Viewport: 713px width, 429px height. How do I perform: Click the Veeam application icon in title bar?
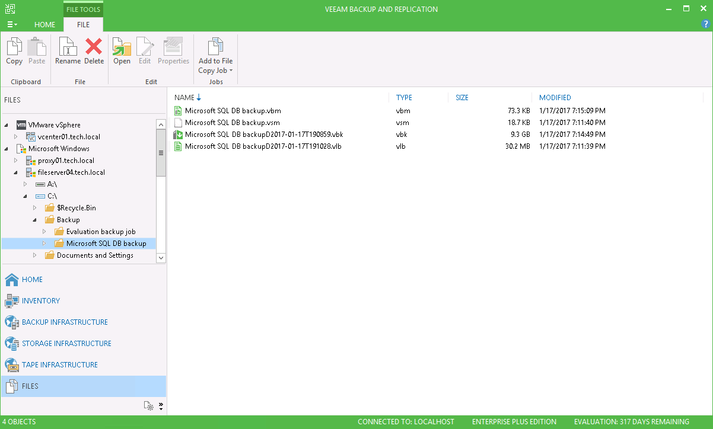point(10,9)
